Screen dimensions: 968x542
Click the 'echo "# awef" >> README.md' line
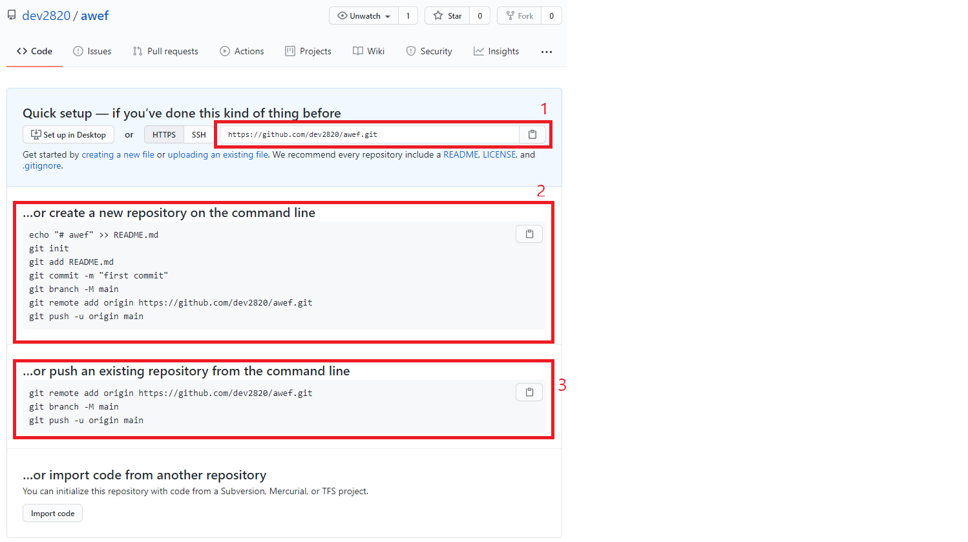[94, 235]
